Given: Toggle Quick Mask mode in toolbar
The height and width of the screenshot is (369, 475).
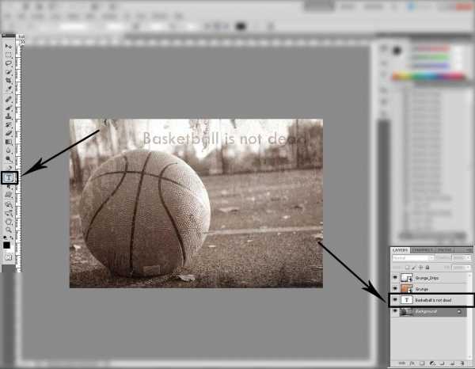Looking at the screenshot, I should [8, 257].
